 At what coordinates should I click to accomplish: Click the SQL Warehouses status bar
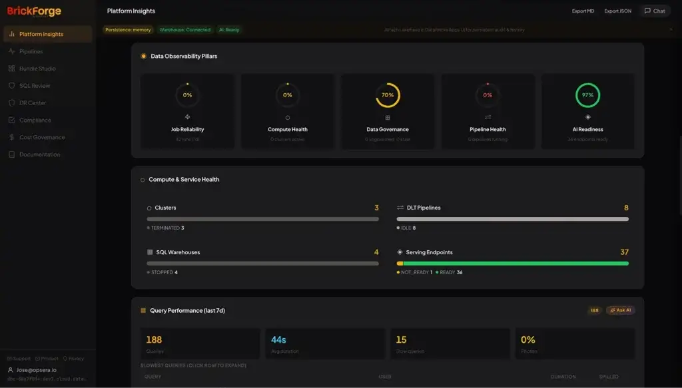pos(262,264)
